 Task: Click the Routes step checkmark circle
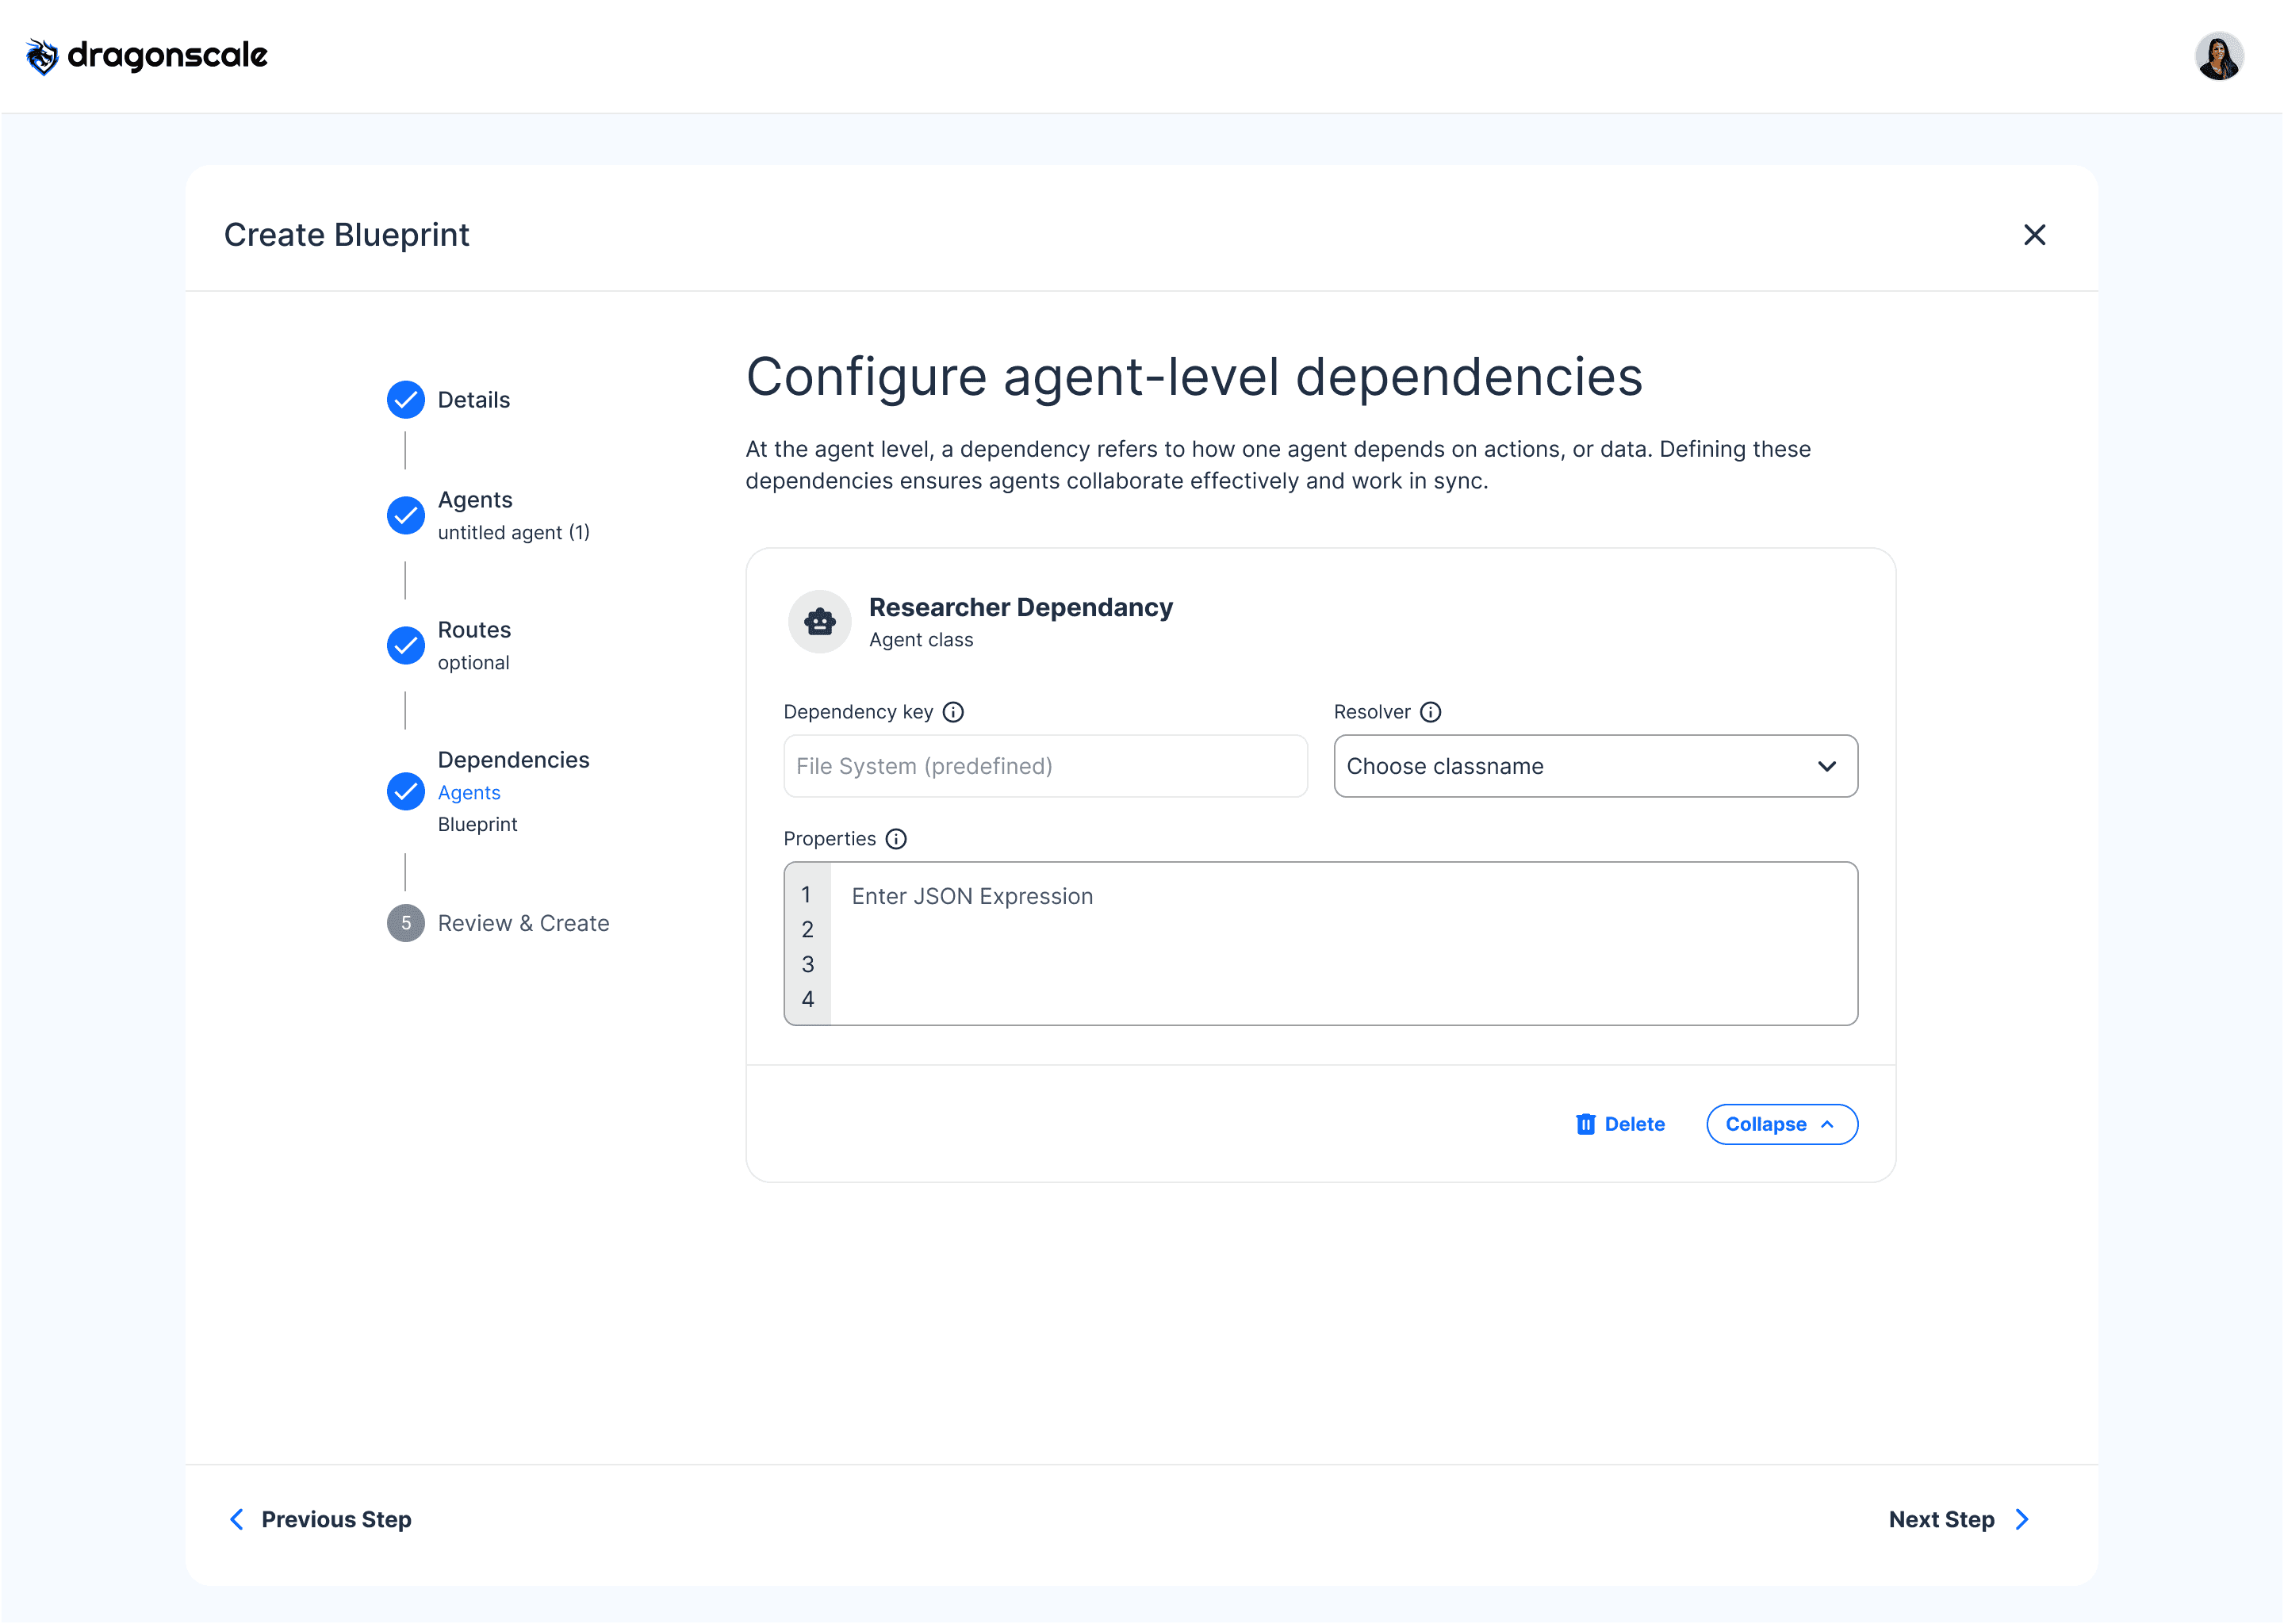[406, 646]
